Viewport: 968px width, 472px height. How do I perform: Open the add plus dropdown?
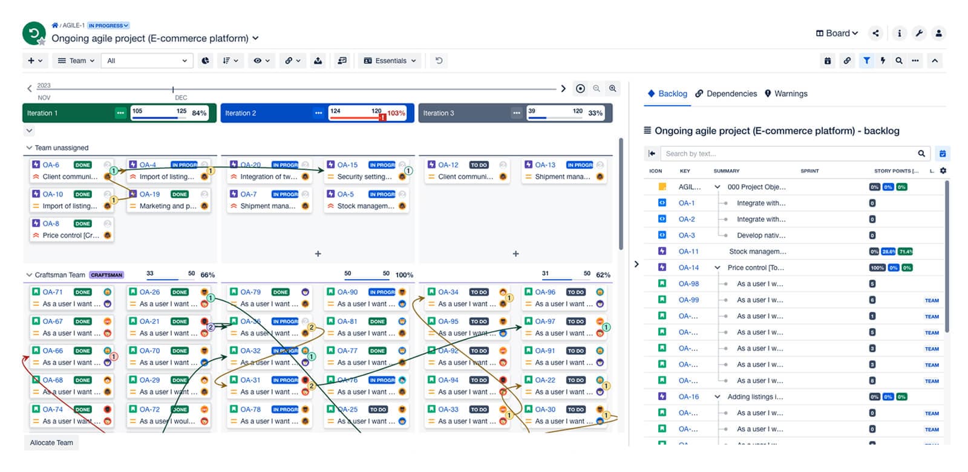[x=35, y=60]
